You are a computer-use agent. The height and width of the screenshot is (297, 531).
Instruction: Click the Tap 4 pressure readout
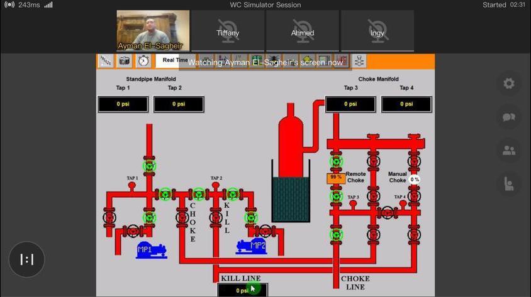tap(406, 104)
